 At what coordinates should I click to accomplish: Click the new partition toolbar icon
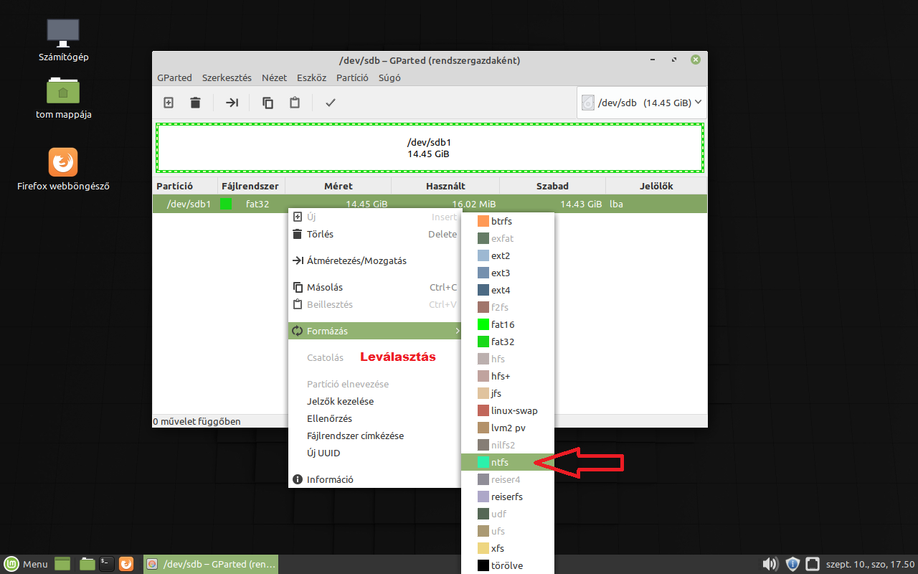[x=169, y=103]
